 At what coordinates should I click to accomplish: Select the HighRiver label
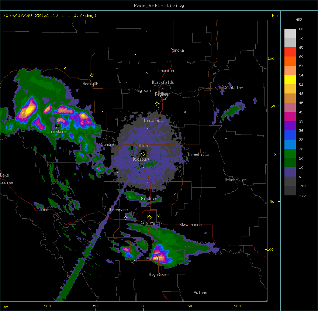point(158,274)
